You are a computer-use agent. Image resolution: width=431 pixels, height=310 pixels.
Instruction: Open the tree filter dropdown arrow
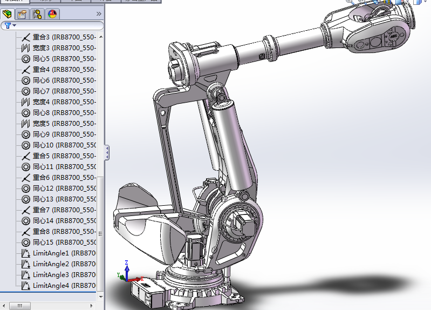(x=15, y=25)
